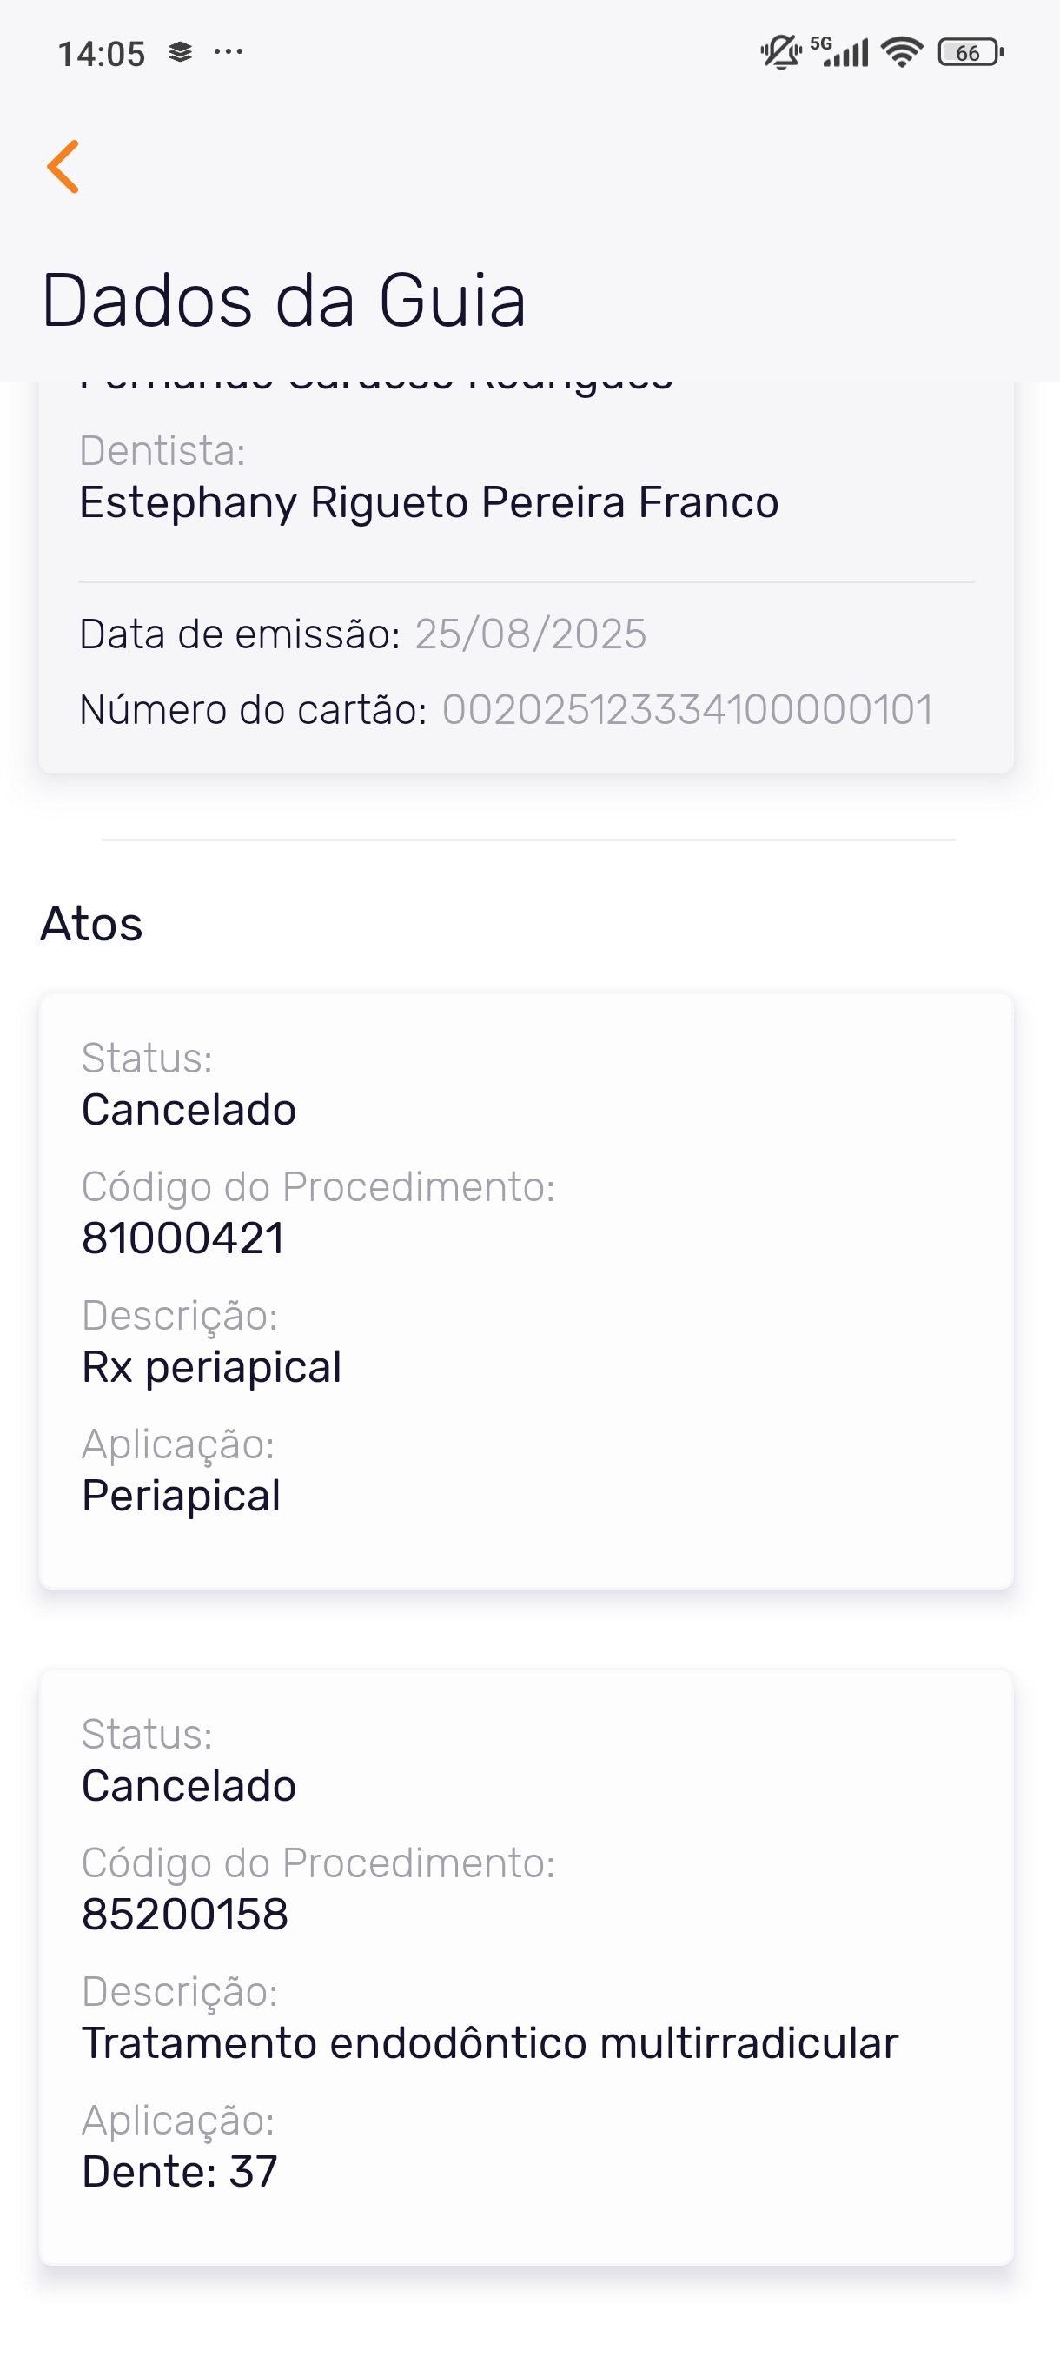1060x2357 pixels.
Task: Tap procedure code 85200158
Action: click(185, 1914)
